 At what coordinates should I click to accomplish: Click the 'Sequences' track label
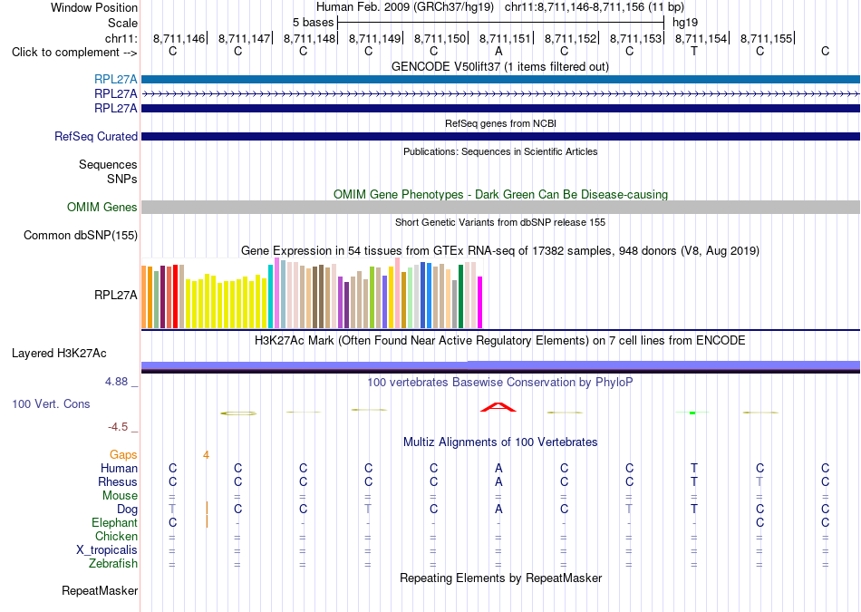point(108,165)
